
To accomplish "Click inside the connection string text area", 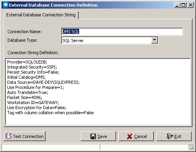I will coord(98,92).
